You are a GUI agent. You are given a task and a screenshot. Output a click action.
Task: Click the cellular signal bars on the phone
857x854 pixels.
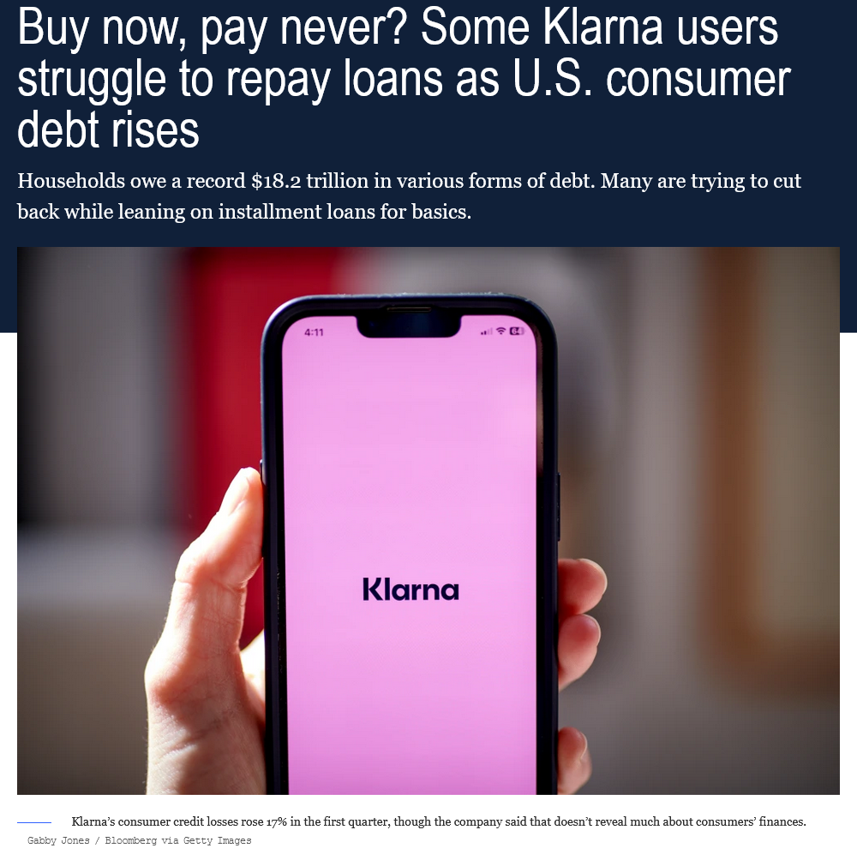[x=487, y=331]
